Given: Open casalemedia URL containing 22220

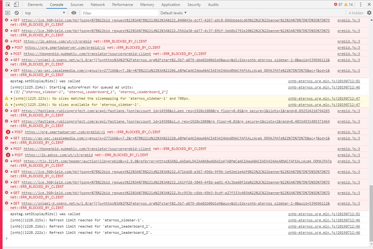Looking at the screenshot, I should pyautogui.click(x=176, y=138).
